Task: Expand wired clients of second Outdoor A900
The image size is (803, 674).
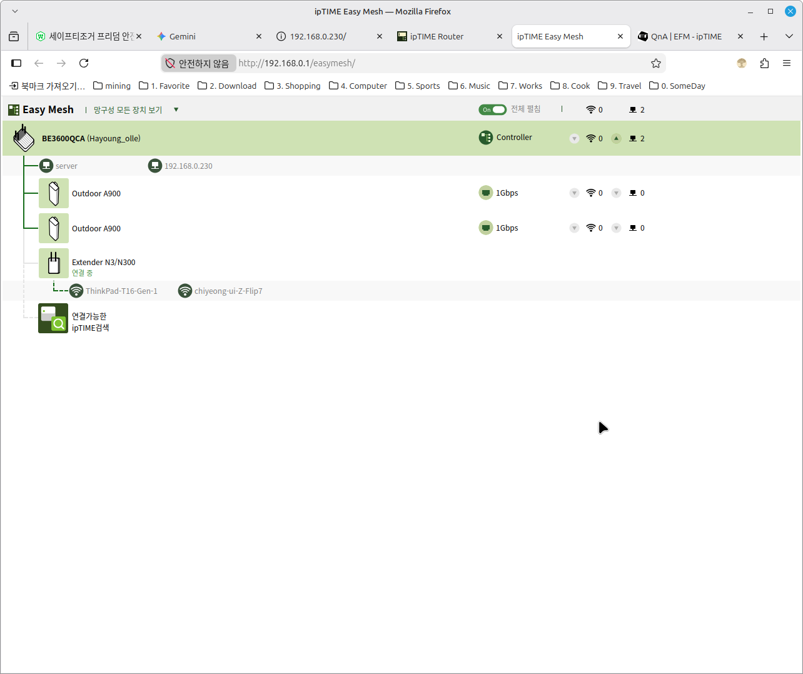Action: [x=616, y=228]
